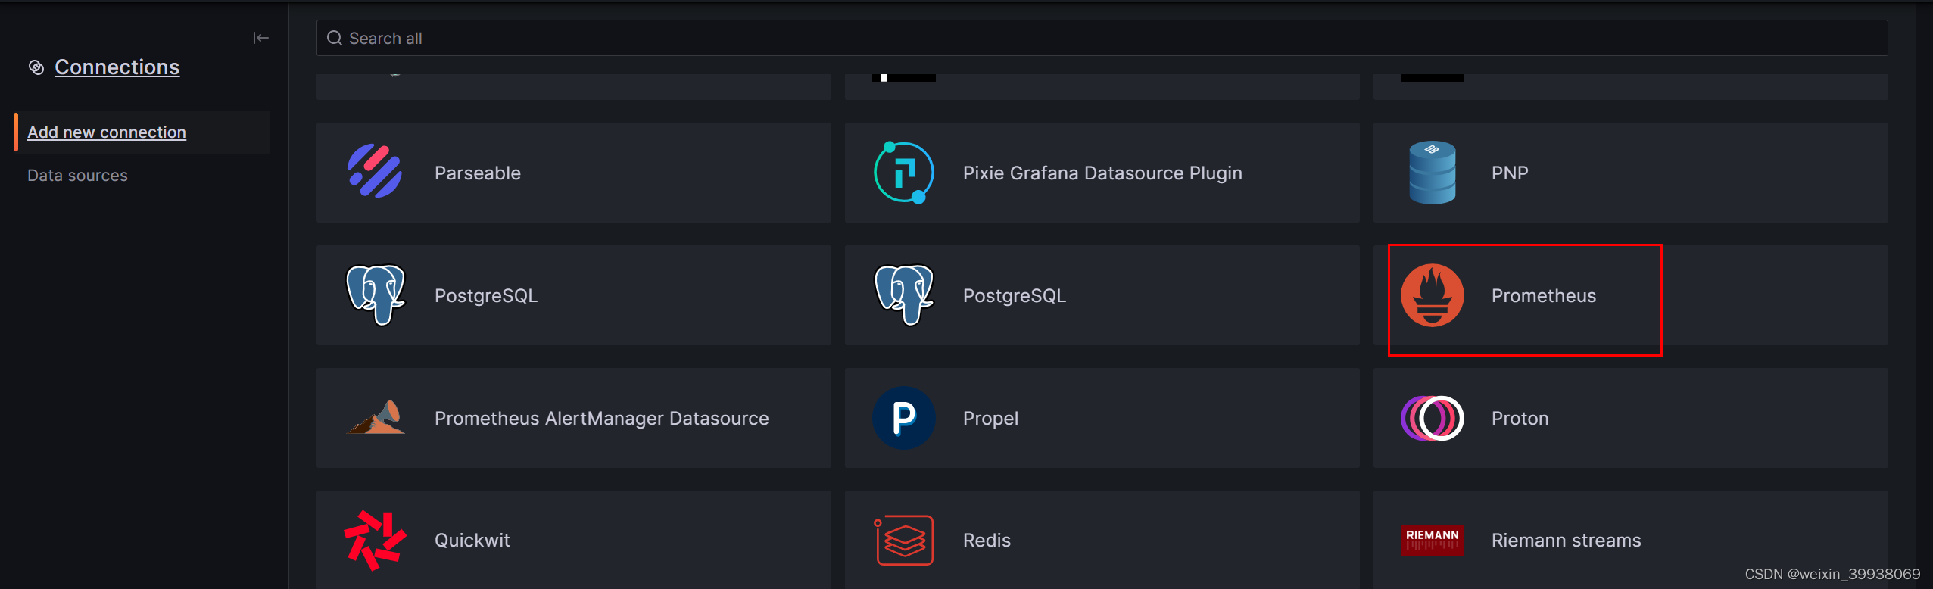Click the Prometheus flame logo
Image resolution: width=1933 pixels, height=589 pixels.
point(1432,295)
